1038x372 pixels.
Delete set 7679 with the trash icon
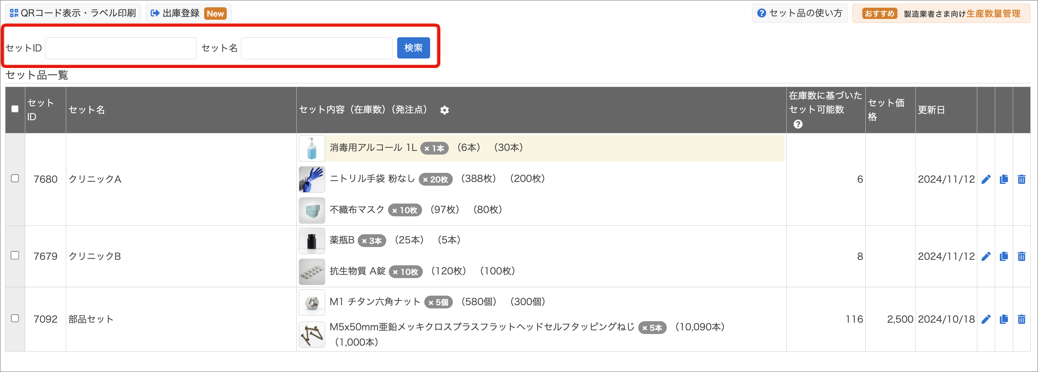pos(1022,256)
